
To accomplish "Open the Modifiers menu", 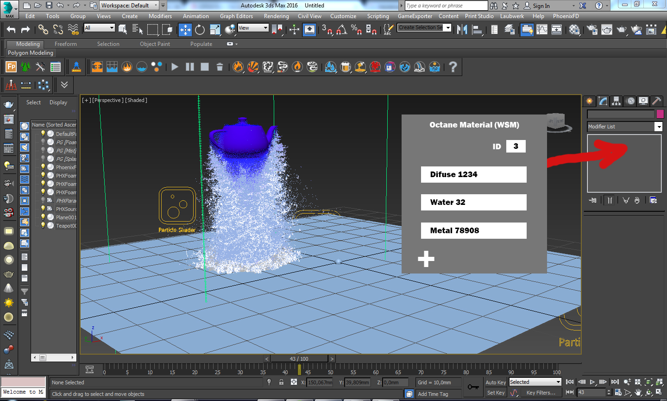I will point(160,16).
